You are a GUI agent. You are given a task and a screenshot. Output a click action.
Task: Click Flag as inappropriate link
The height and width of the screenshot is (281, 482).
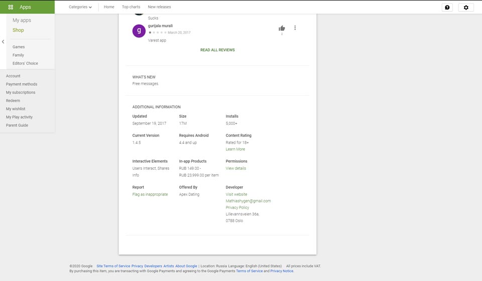[150, 194]
